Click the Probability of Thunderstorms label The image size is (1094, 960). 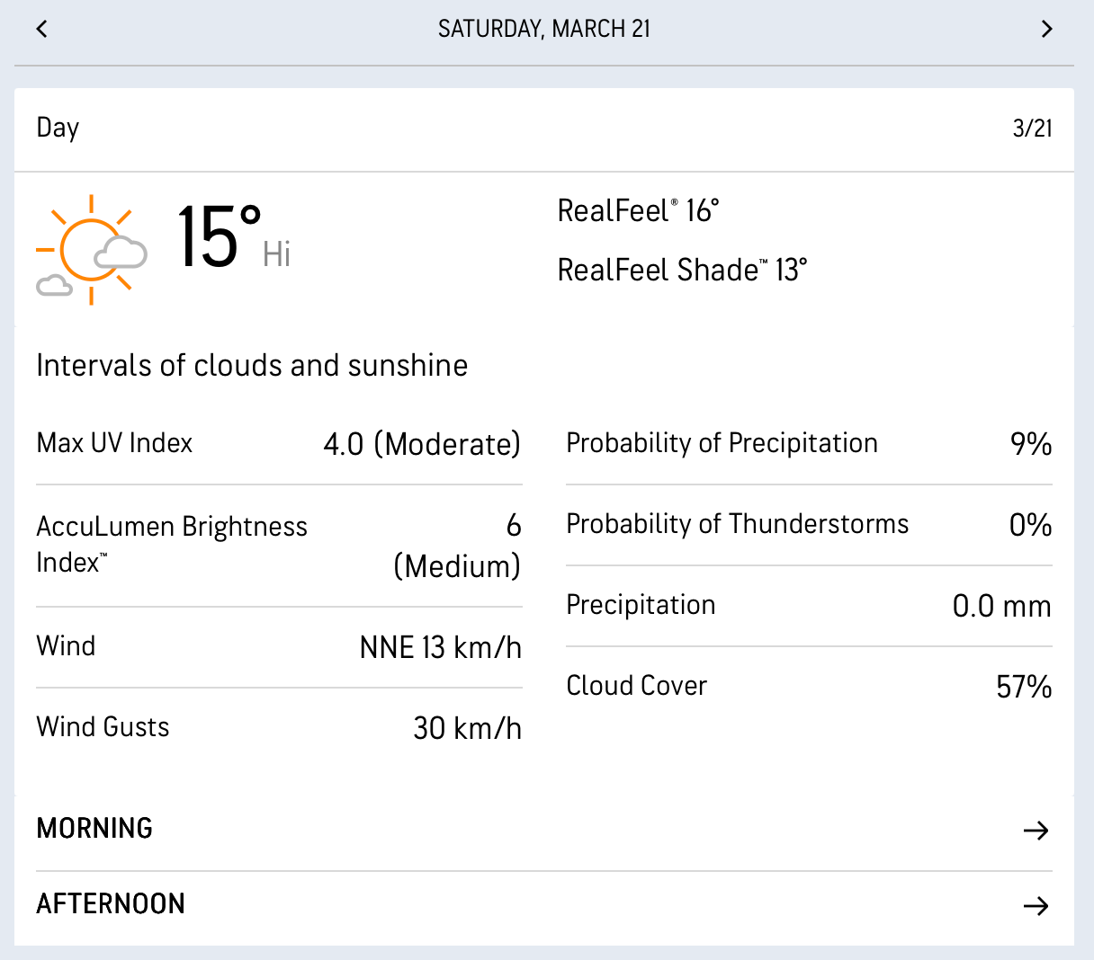click(737, 524)
